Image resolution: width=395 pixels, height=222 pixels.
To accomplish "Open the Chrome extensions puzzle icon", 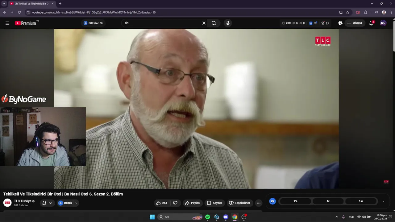I will click(365, 12).
